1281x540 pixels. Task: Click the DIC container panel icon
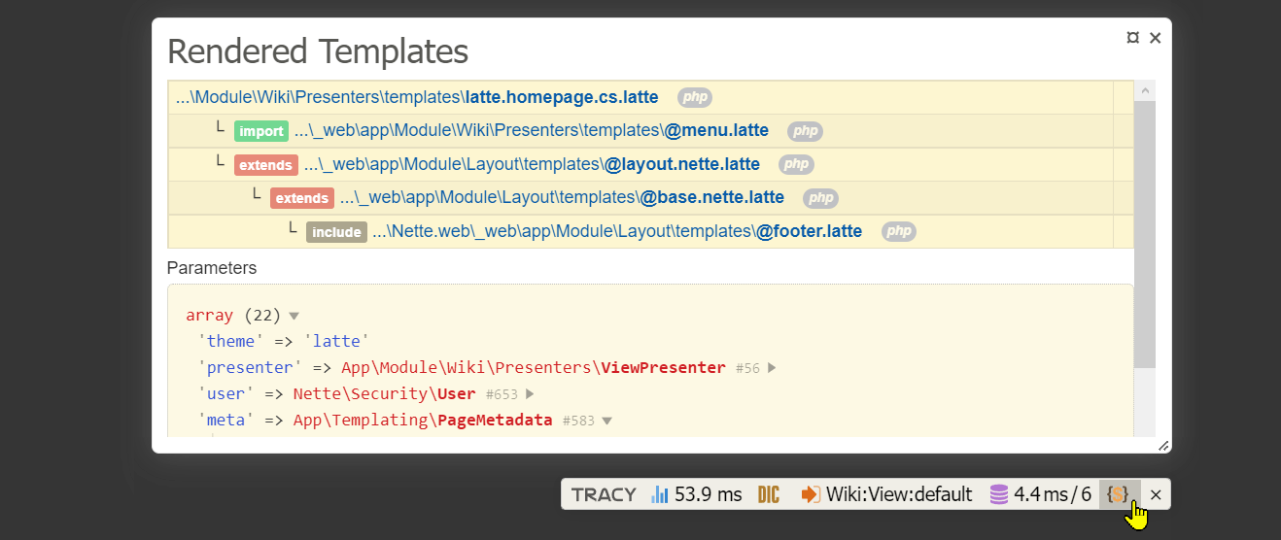pos(768,494)
